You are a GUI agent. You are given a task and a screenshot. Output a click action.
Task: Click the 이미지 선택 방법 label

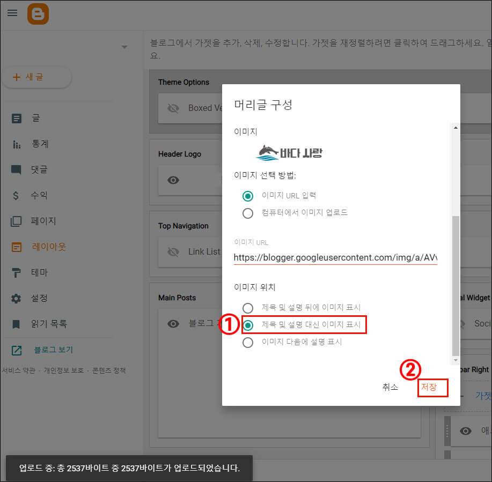[x=265, y=175]
